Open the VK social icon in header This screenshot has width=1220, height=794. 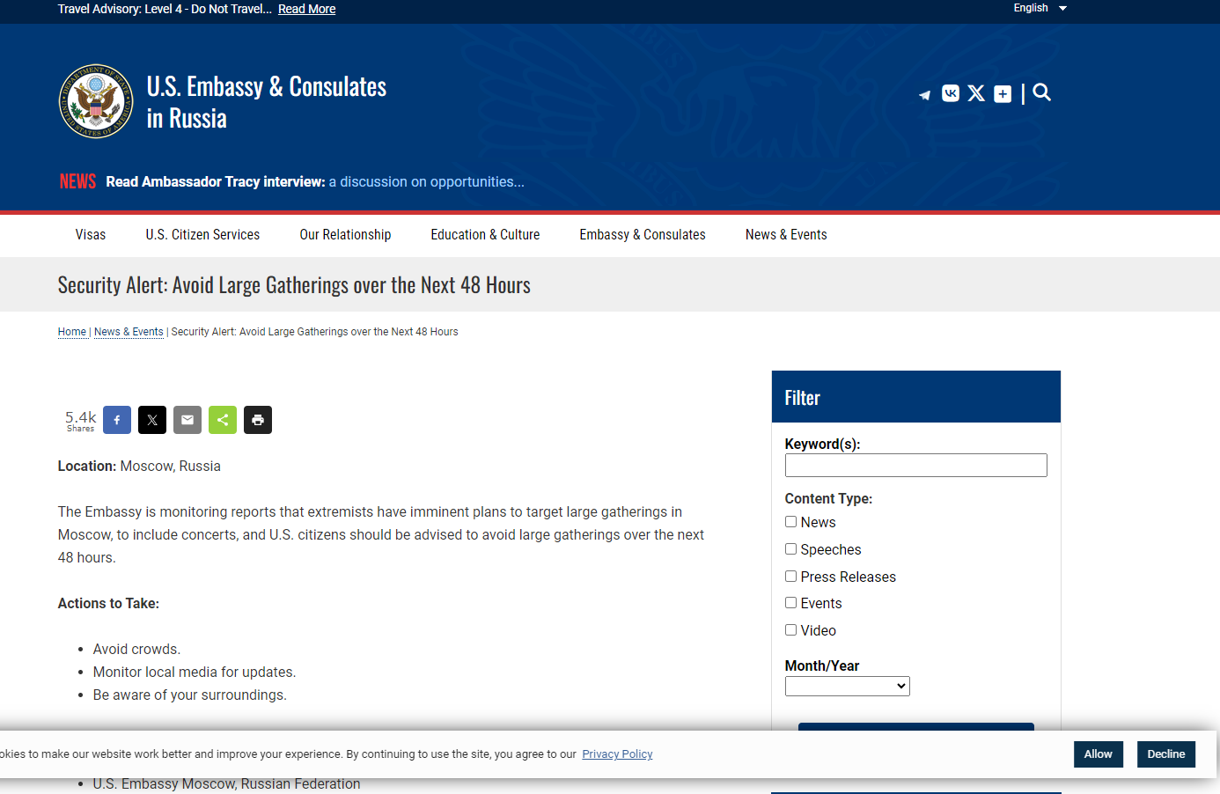tap(951, 93)
